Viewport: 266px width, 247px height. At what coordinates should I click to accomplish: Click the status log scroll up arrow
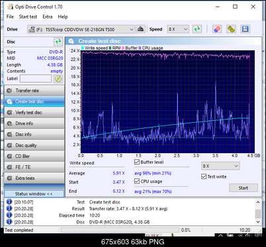pyautogui.click(x=258, y=202)
